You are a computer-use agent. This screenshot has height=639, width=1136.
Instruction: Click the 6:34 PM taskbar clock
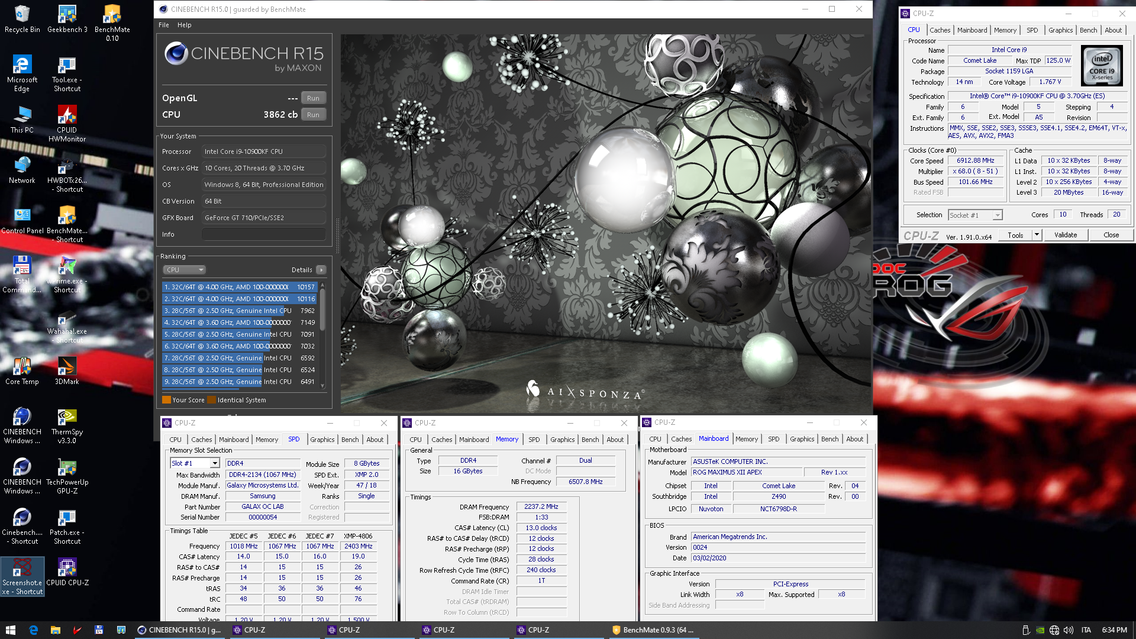pos(1114,630)
